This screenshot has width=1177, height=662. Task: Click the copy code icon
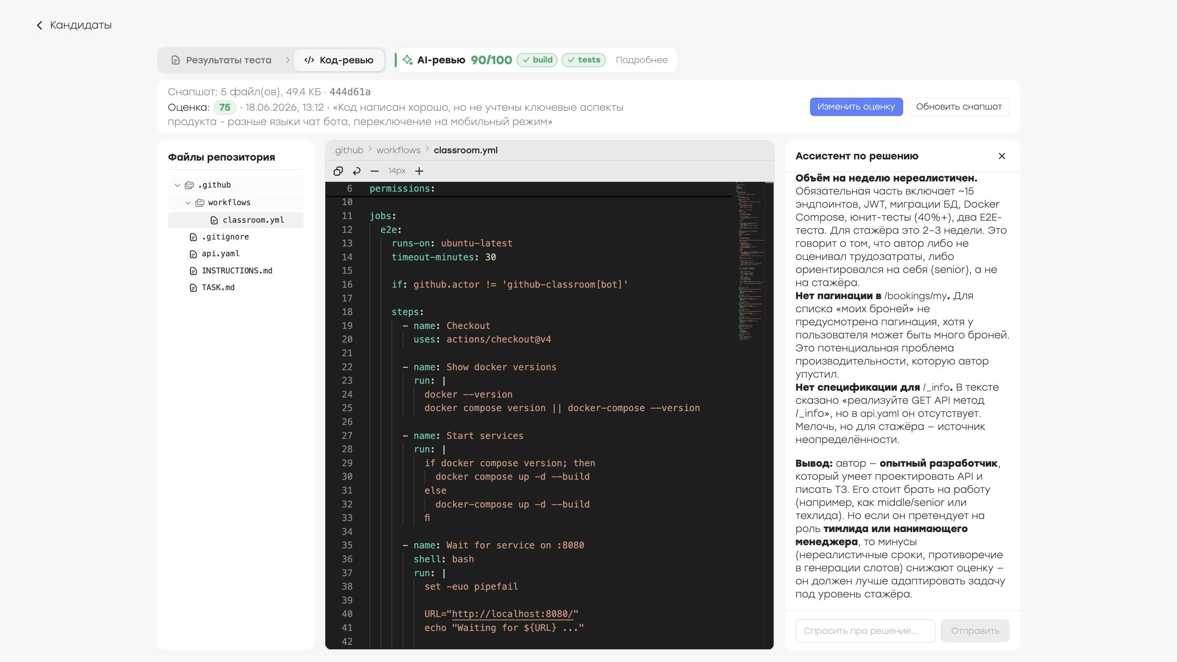pos(338,171)
